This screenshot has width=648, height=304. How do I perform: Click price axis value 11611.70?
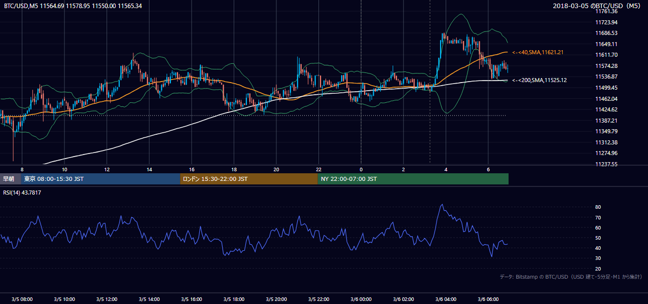606,55
